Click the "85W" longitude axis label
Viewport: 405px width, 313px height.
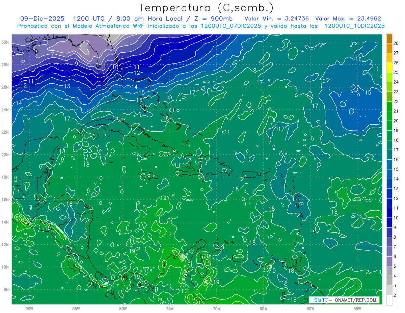(x=76, y=308)
